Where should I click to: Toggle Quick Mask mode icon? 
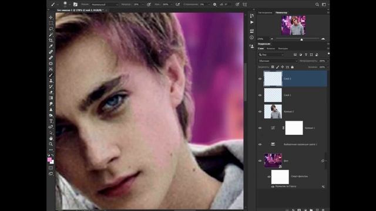click(51, 168)
